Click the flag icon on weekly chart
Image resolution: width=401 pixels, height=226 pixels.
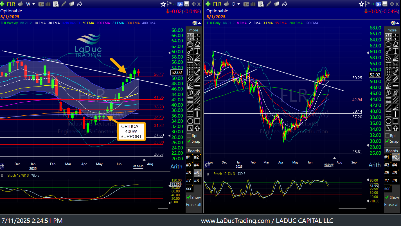point(169,4)
